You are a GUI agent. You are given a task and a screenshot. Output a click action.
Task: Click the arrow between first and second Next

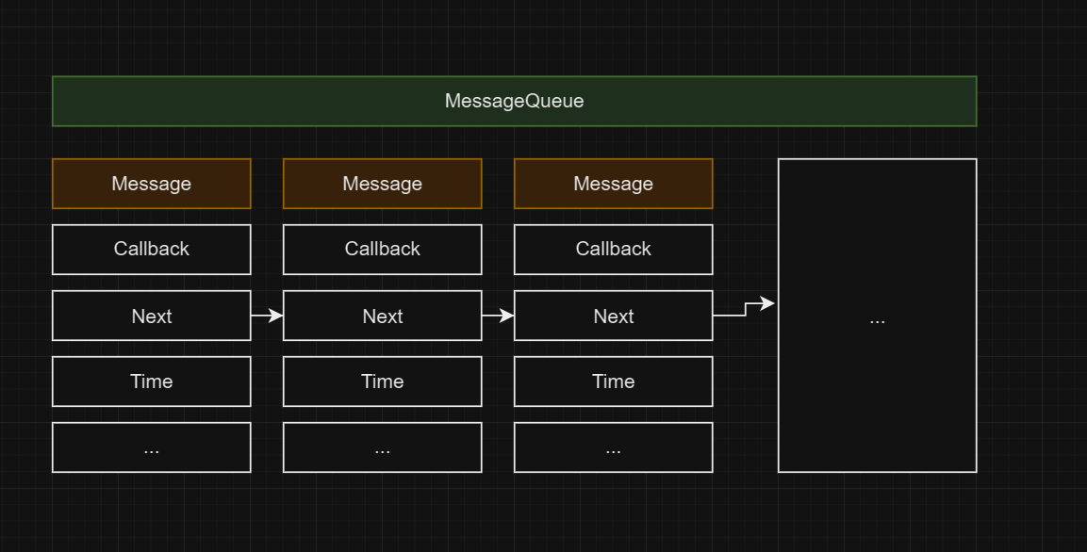266,316
